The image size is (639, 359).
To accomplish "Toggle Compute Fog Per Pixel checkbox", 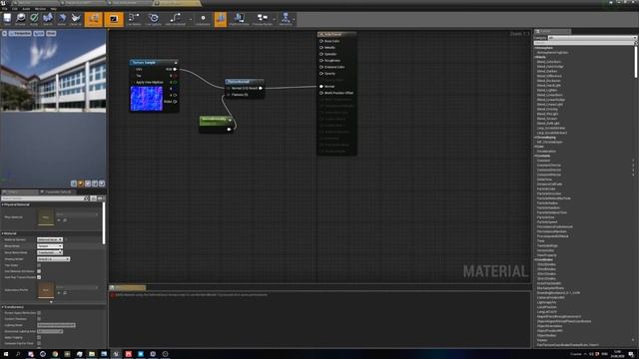I will (x=39, y=343).
